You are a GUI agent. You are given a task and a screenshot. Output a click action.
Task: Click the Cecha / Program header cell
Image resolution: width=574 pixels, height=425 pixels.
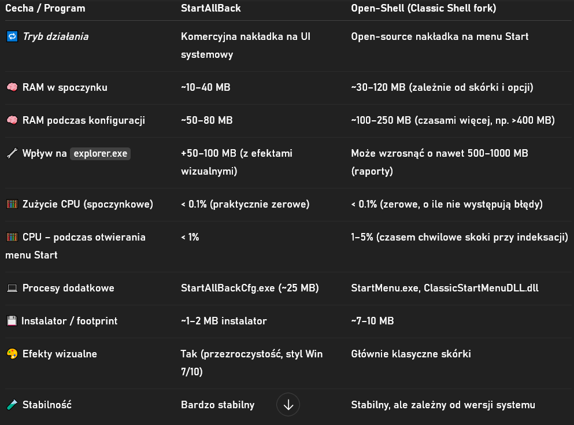[45, 9]
